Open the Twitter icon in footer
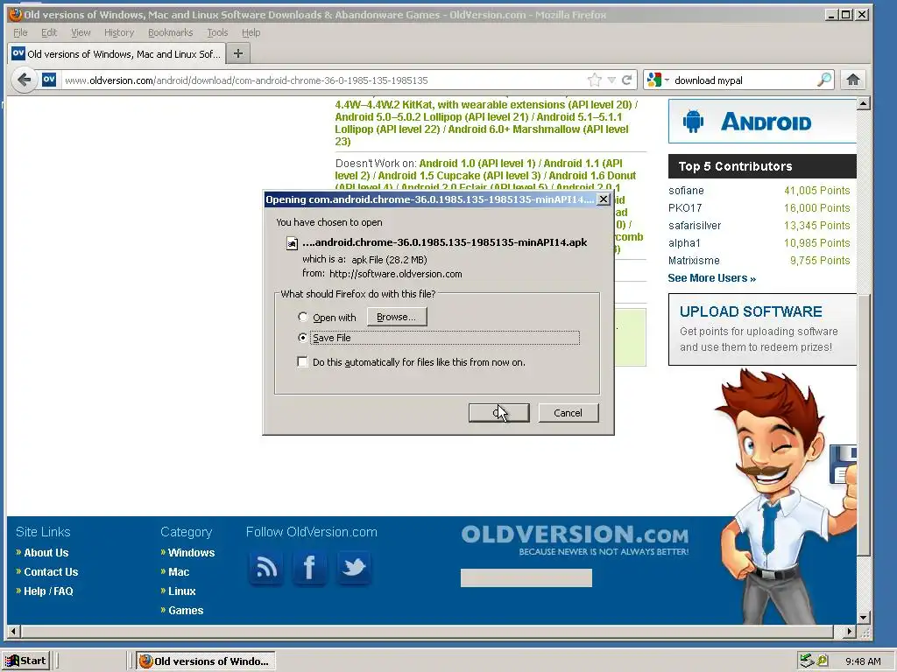897x672 pixels. (x=354, y=567)
